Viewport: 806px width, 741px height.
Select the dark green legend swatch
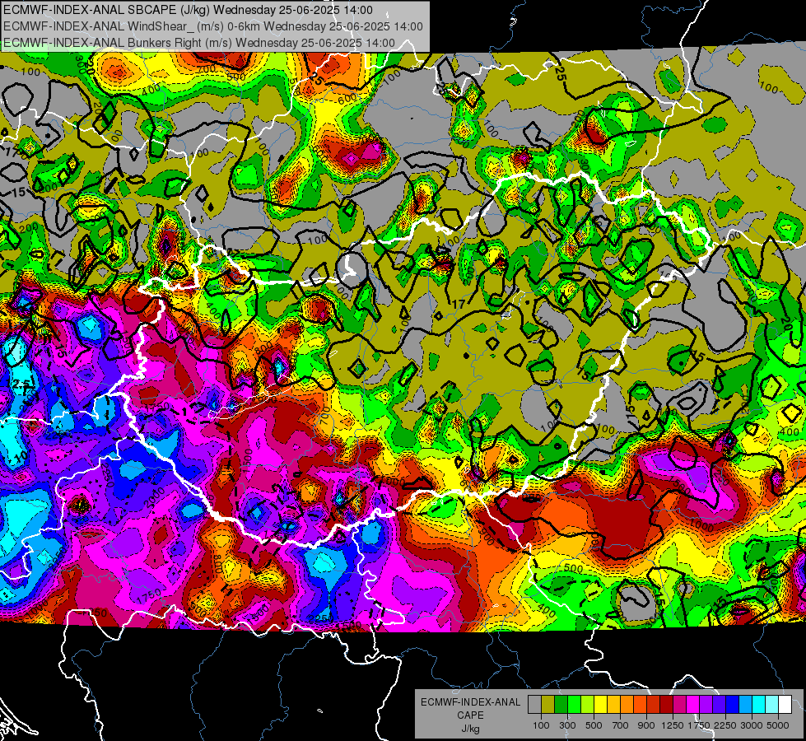(561, 705)
